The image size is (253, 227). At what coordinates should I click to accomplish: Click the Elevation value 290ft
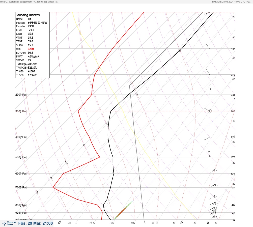pyautogui.click(x=31, y=26)
